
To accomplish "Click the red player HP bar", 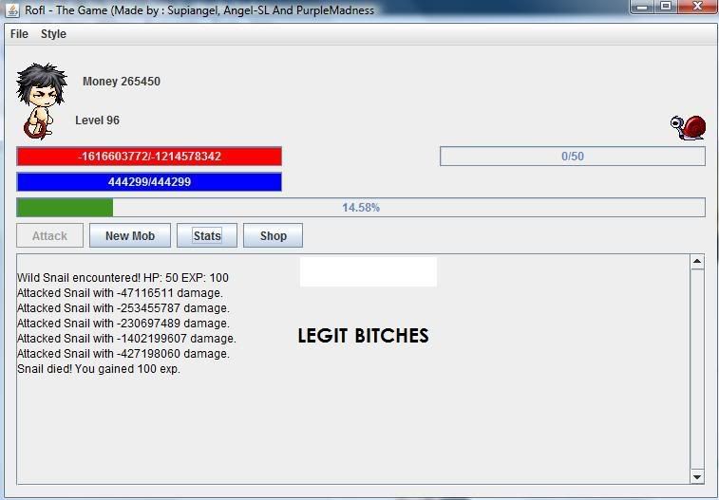I will (x=149, y=157).
